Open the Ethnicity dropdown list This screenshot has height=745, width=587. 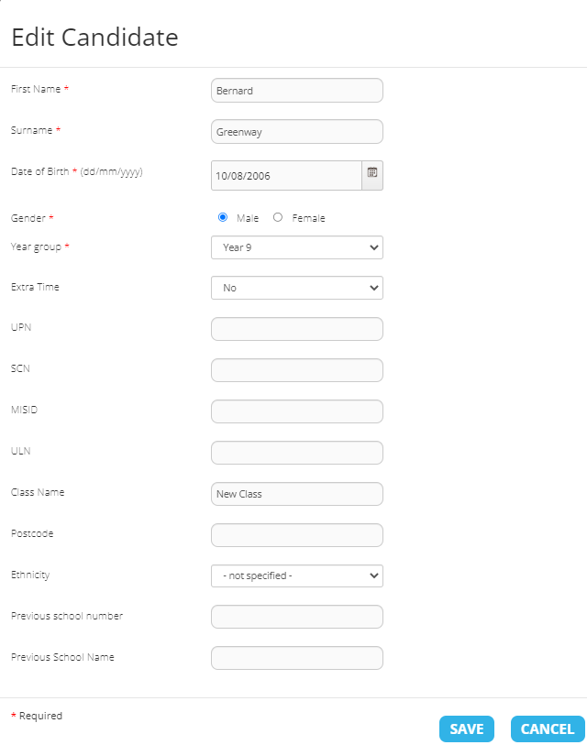296,575
